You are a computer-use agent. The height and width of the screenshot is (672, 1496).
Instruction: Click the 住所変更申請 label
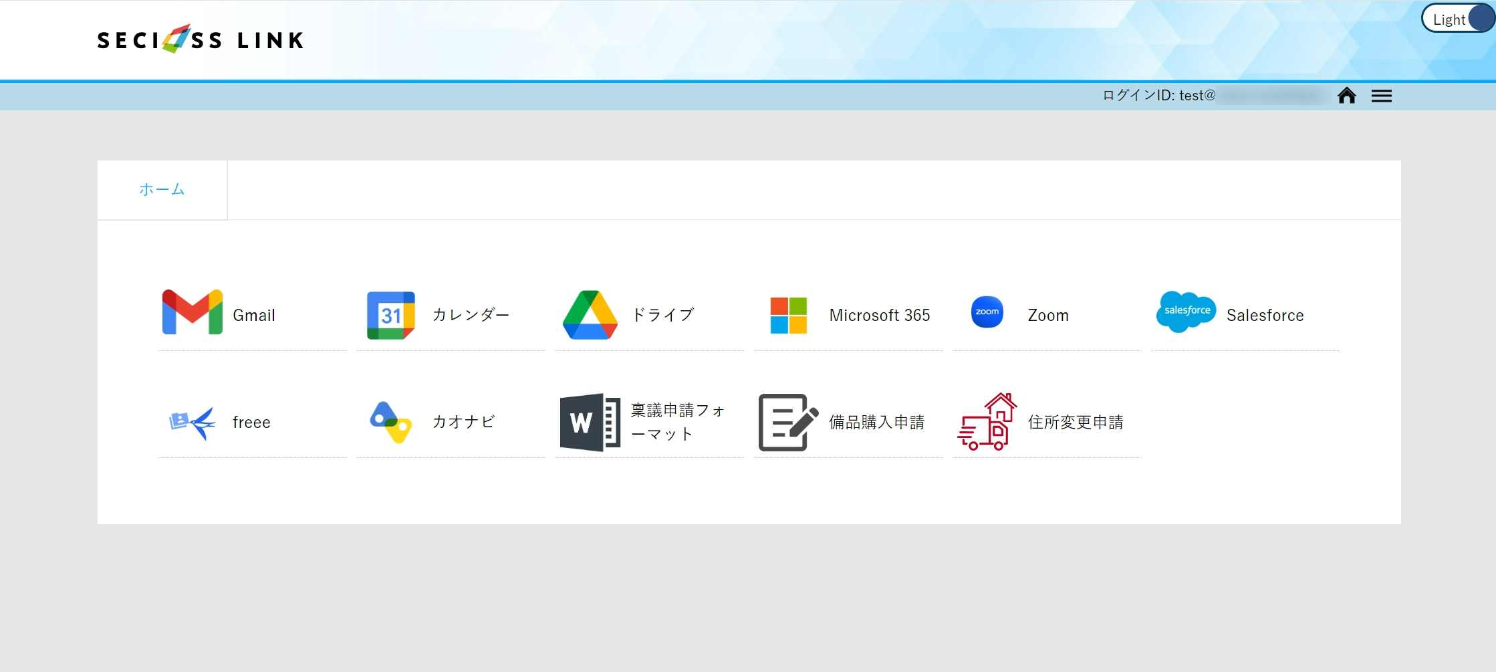(1076, 422)
